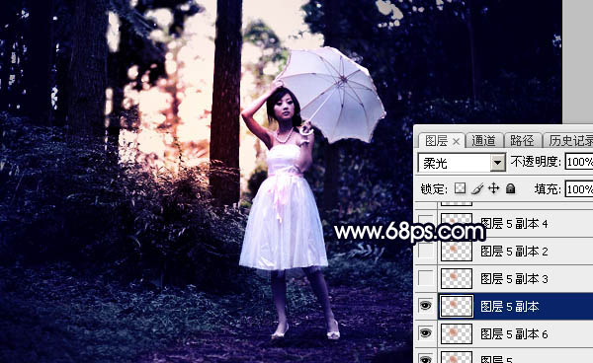The height and width of the screenshot is (363, 593).
Task: Hide the 图层 5 layer
Action: click(425, 358)
